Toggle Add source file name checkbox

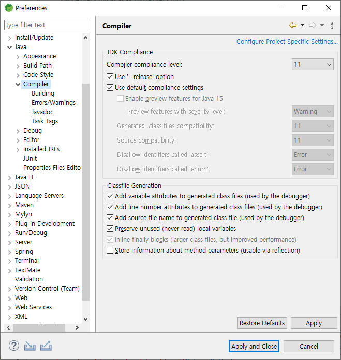tap(110, 217)
